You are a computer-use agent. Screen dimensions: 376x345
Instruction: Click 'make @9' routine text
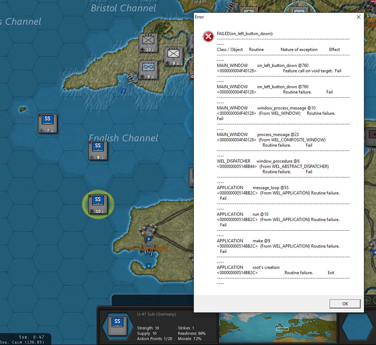(x=261, y=241)
